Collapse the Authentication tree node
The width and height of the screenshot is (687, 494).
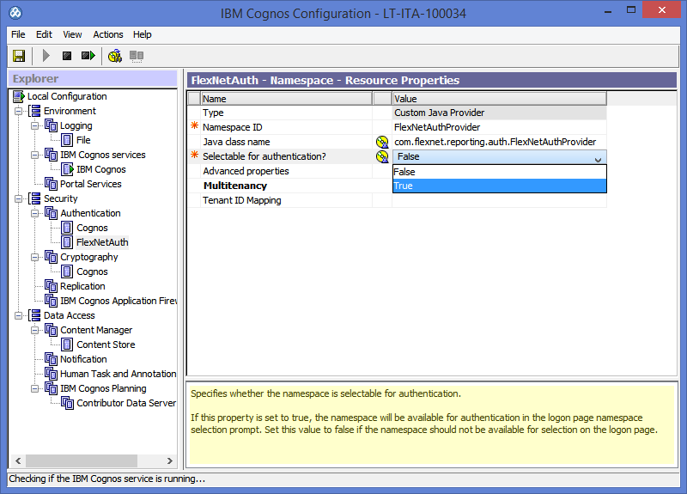[x=34, y=213]
